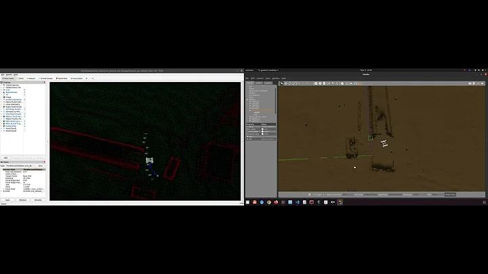
Task: Toggle is_static checkbox in Gazebo properties
Action: (x=263, y=130)
